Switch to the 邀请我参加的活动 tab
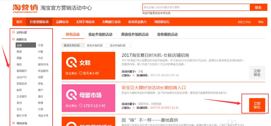271x126 pixels. pyautogui.click(x=135, y=35)
